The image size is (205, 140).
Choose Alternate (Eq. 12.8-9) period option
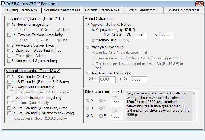coord(93,40)
